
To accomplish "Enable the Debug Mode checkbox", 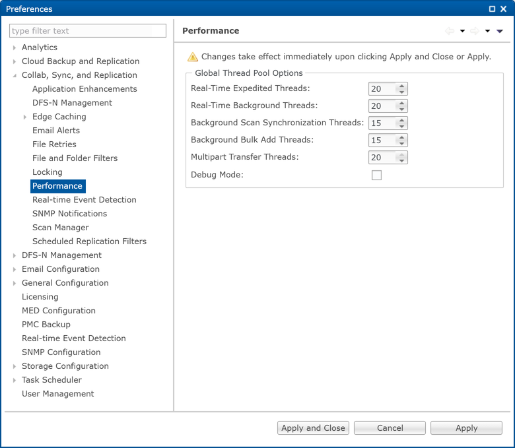I will 377,175.
